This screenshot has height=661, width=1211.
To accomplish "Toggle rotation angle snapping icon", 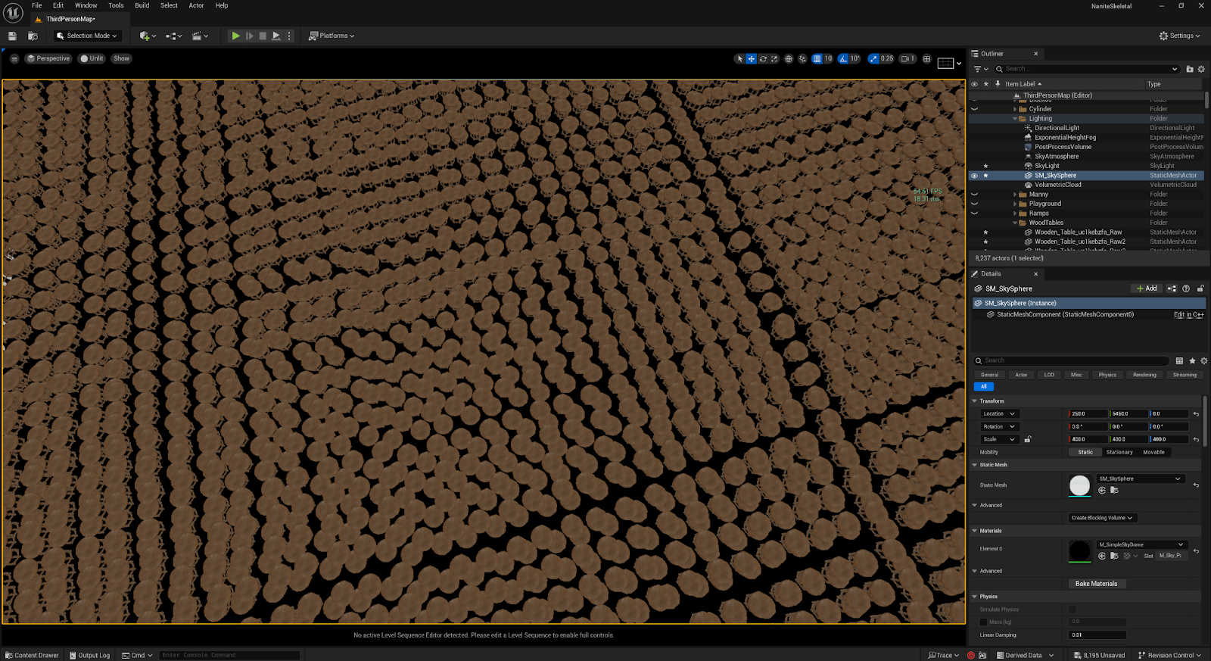I will [843, 58].
